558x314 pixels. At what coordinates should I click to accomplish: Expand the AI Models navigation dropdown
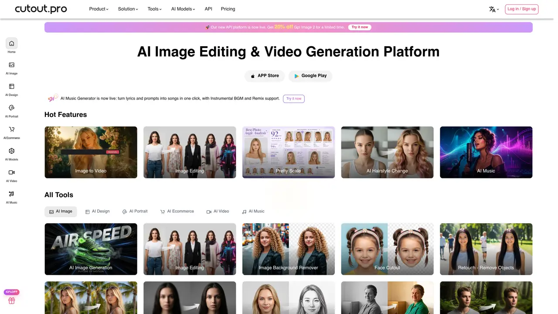pyautogui.click(x=183, y=9)
